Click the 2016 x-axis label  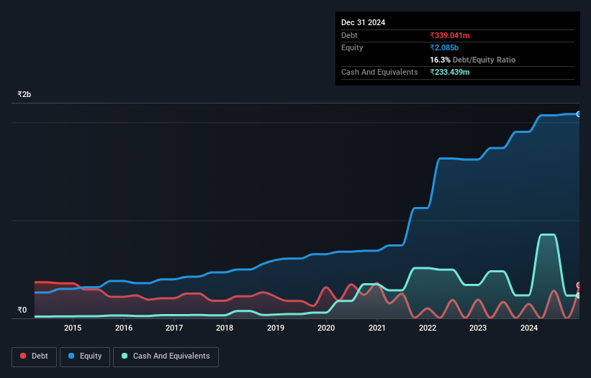click(124, 328)
